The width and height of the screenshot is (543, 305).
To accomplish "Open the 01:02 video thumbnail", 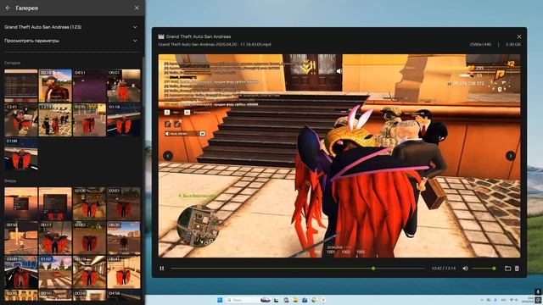I will (x=55, y=272).
